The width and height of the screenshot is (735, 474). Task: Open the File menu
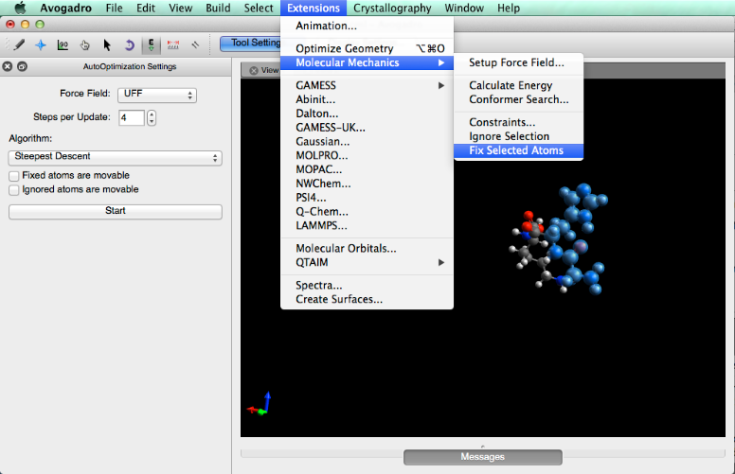pos(114,8)
